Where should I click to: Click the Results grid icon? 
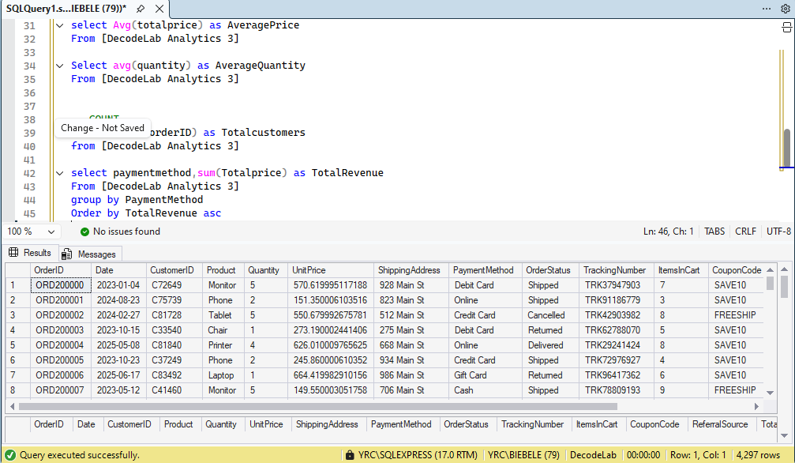[13, 252]
